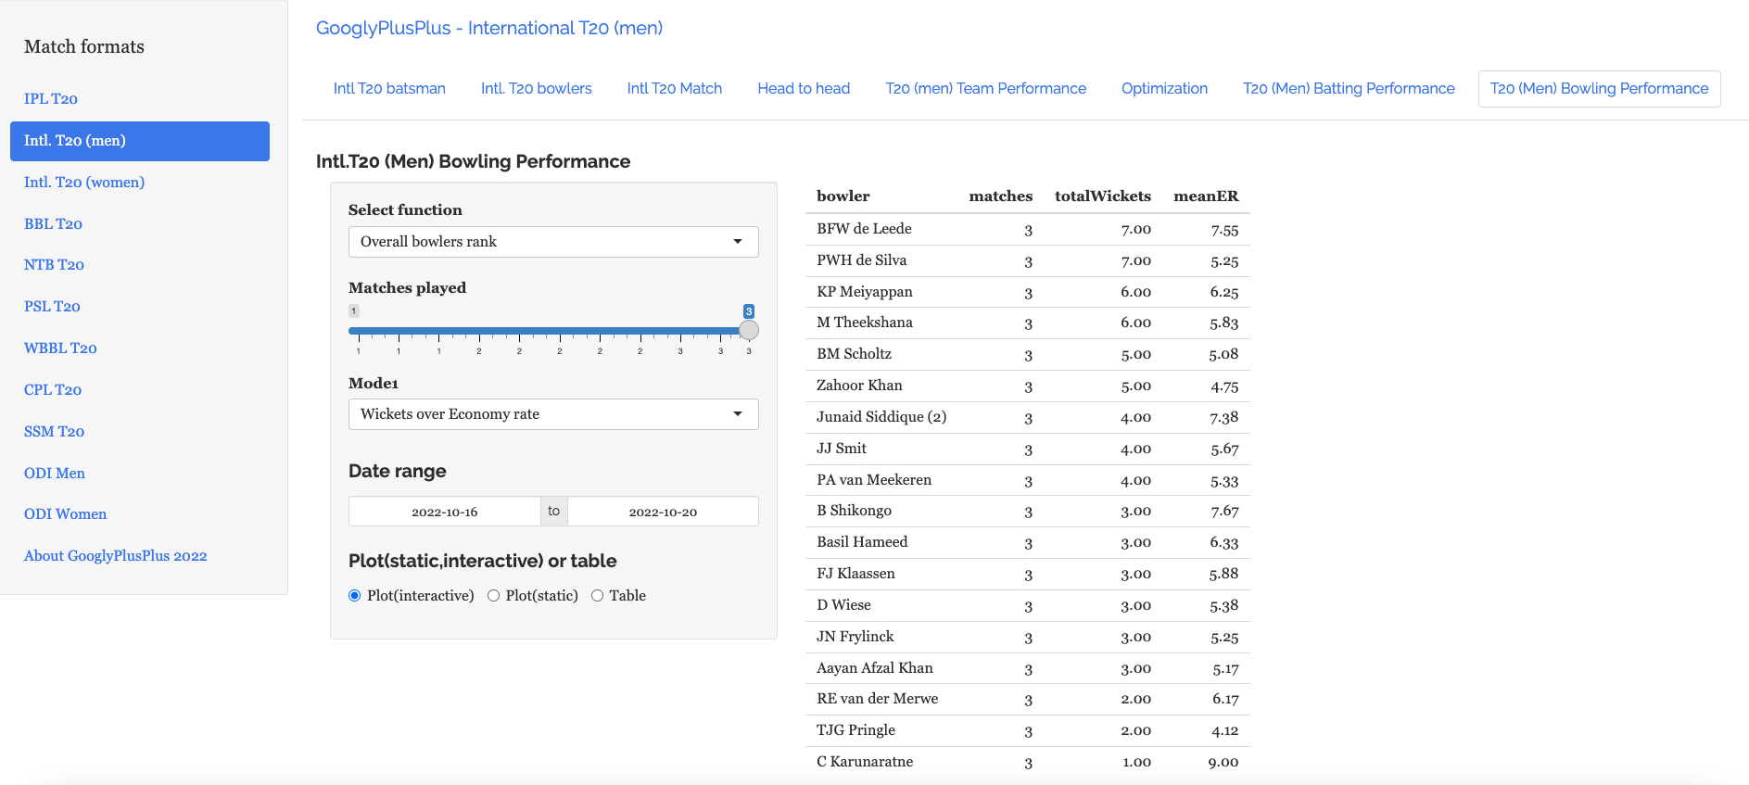The image size is (1749, 785).
Task: Open the Intl. T20 bowlers tab
Action: [536, 89]
